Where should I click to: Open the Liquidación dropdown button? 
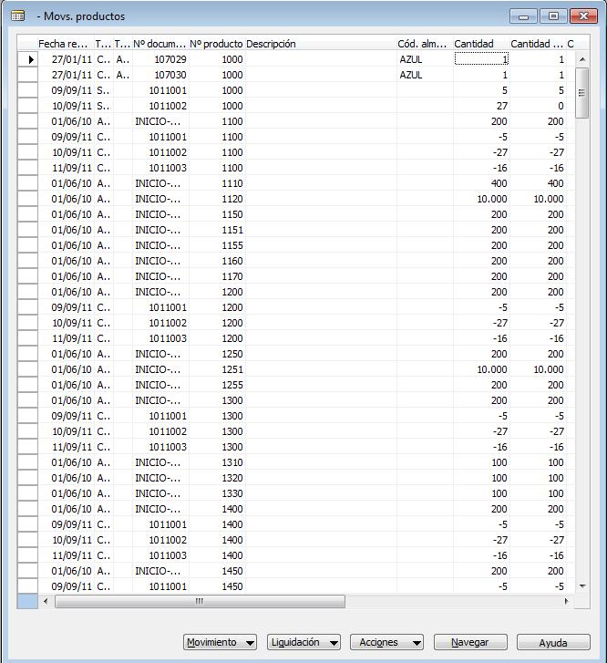tap(303, 642)
